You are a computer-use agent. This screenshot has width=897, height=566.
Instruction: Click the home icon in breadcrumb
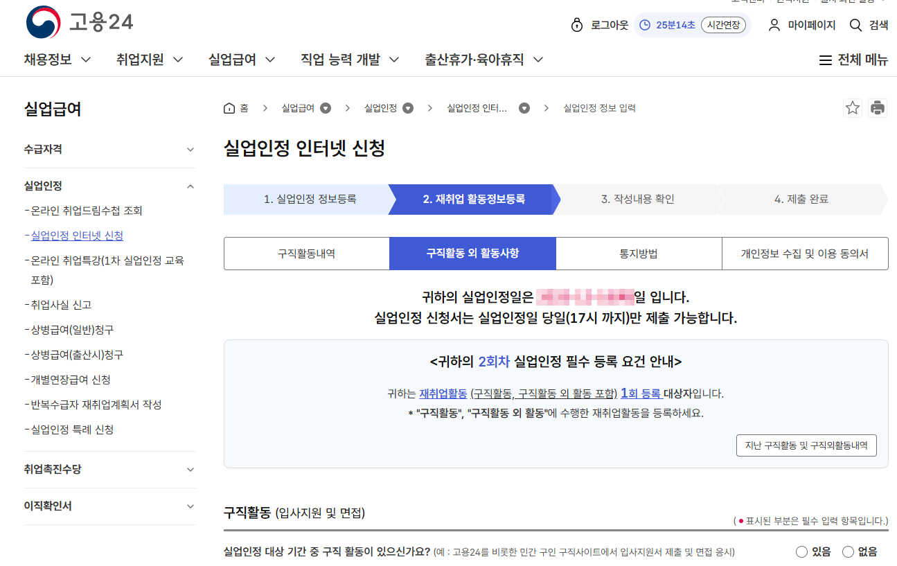(x=229, y=108)
